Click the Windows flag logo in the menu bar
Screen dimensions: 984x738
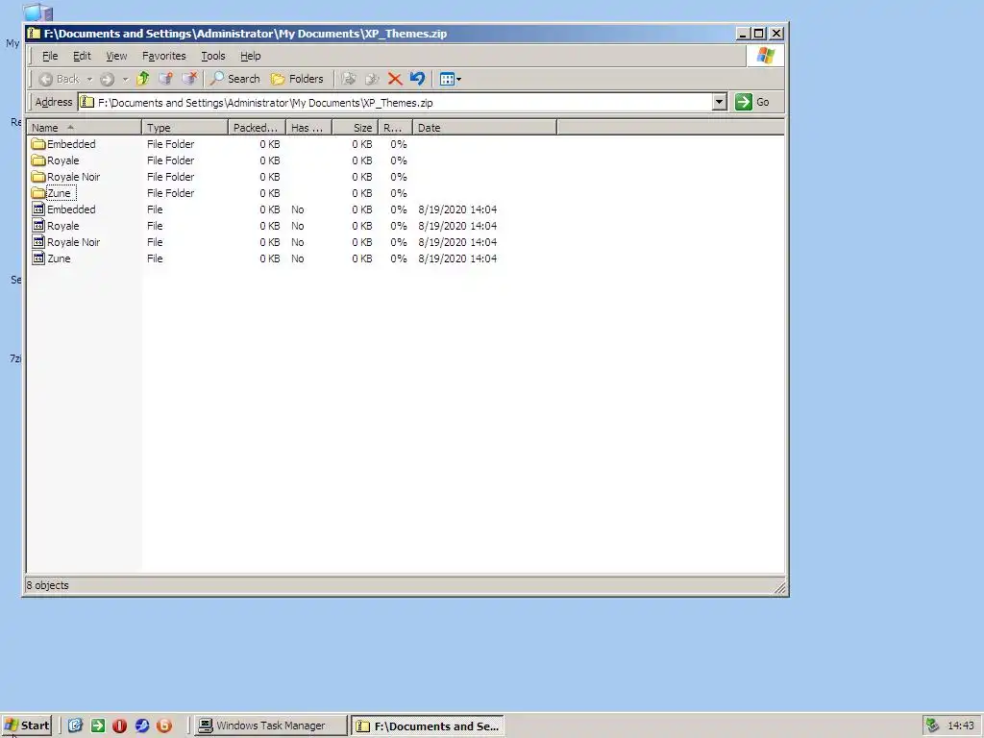tap(766, 56)
